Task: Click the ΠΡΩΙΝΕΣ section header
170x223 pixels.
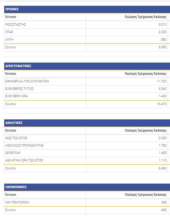Action: point(12,9)
